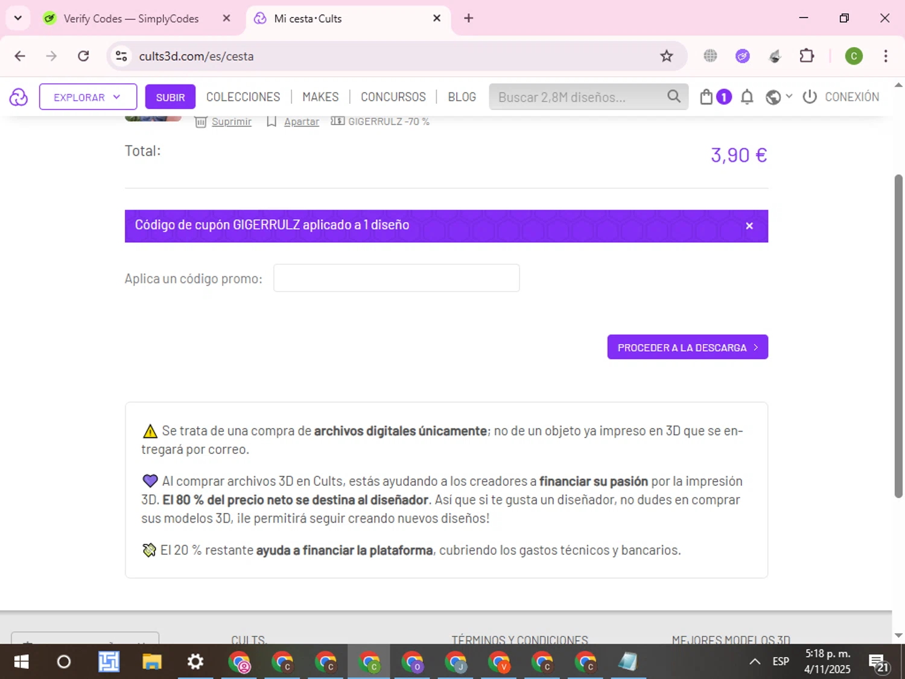Viewport: 905px width, 679px height.
Task: Click the SUBIR upload button
Action: pos(170,97)
